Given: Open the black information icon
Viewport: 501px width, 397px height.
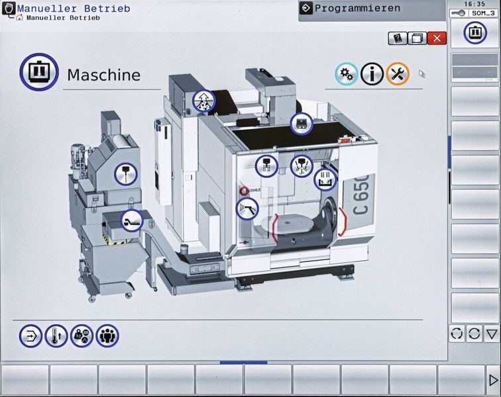Looking at the screenshot, I should click(x=372, y=74).
